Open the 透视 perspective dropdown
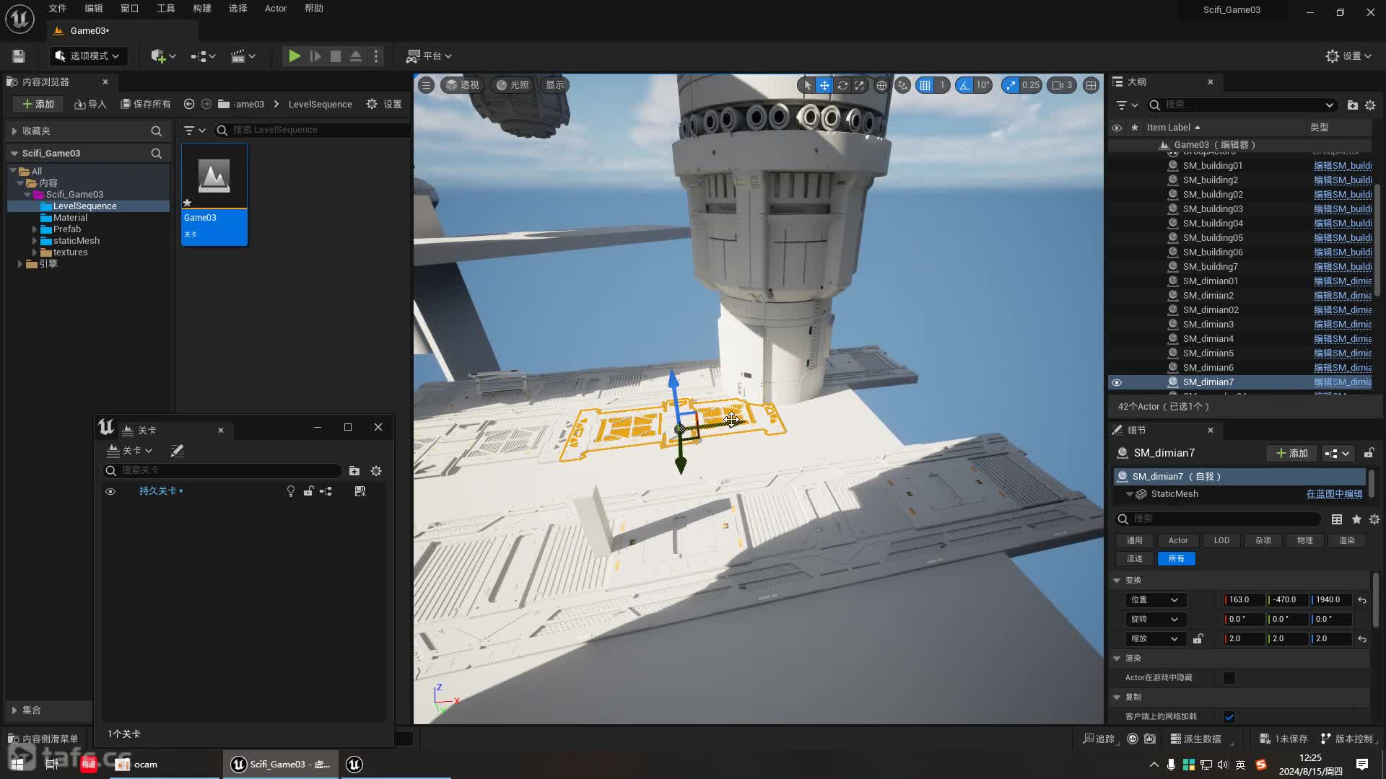1386x779 pixels. (462, 85)
